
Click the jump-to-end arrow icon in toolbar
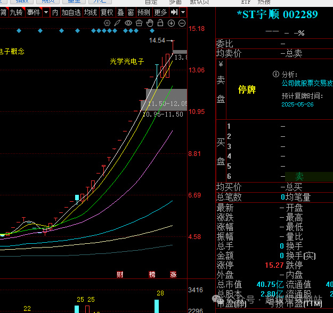coord(174,12)
